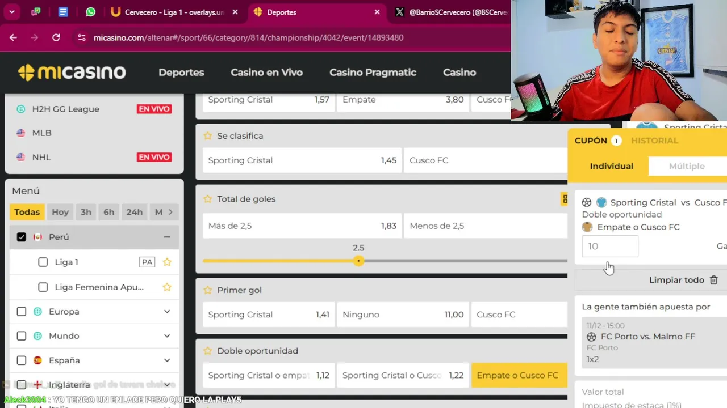
Task: Open the Cupón tab
Action: coord(598,141)
